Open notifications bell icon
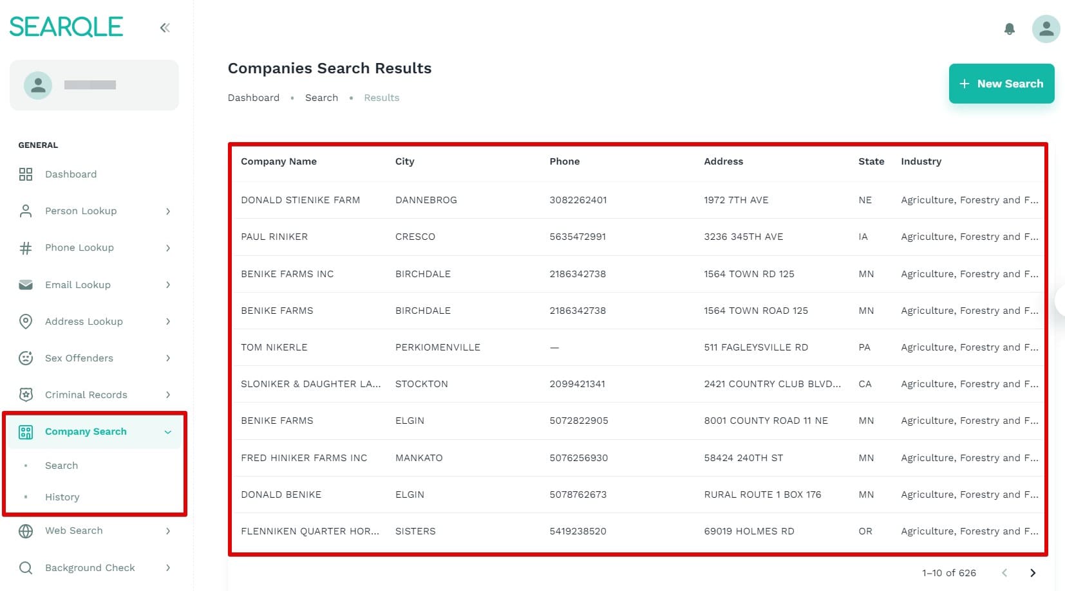 pos(1009,29)
